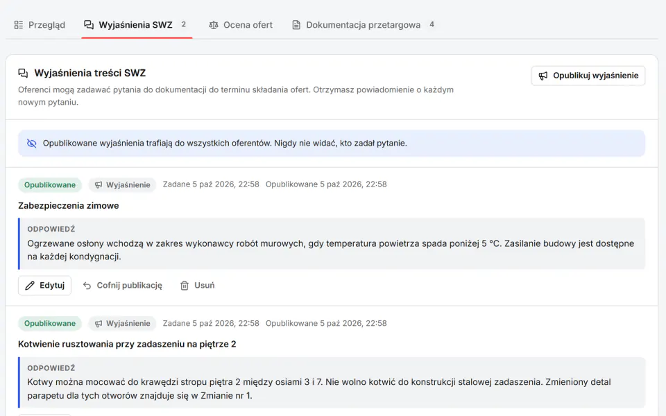The width and height of the screenshot is (666, 416).
Task: Open the Dokumentacja przetargowa tab
Action: point(364,25)
